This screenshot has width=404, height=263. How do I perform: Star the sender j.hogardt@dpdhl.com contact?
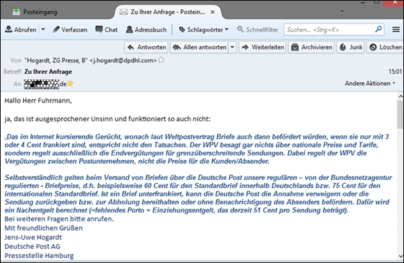pos(161,60)
